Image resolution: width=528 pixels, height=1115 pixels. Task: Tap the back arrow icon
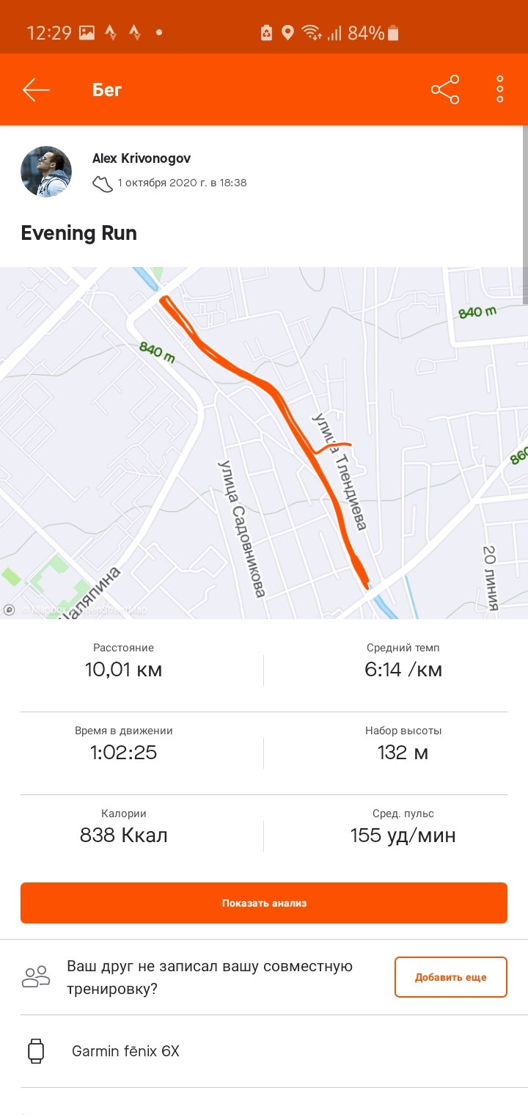click(36, 90)
